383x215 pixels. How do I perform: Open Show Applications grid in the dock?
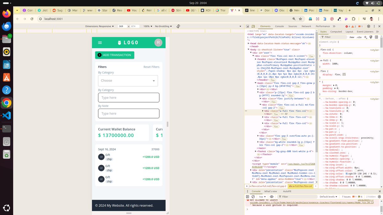(6, 208)
